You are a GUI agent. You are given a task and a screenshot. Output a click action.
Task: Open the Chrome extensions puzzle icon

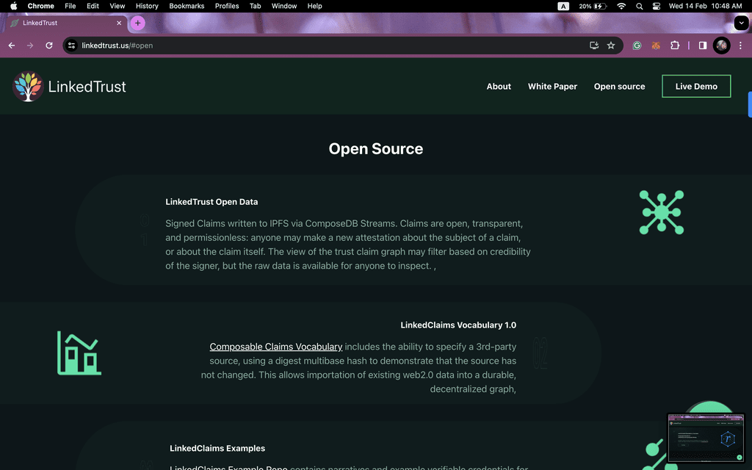click(675, 46)
